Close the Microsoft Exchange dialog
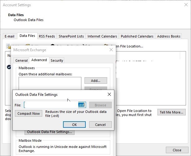 111,50
